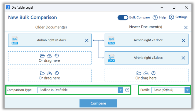Expand the Profile dropdown arrow
The height and width of the screenshot is (112, 196).
pyautogui.click(x=187, y=90)
